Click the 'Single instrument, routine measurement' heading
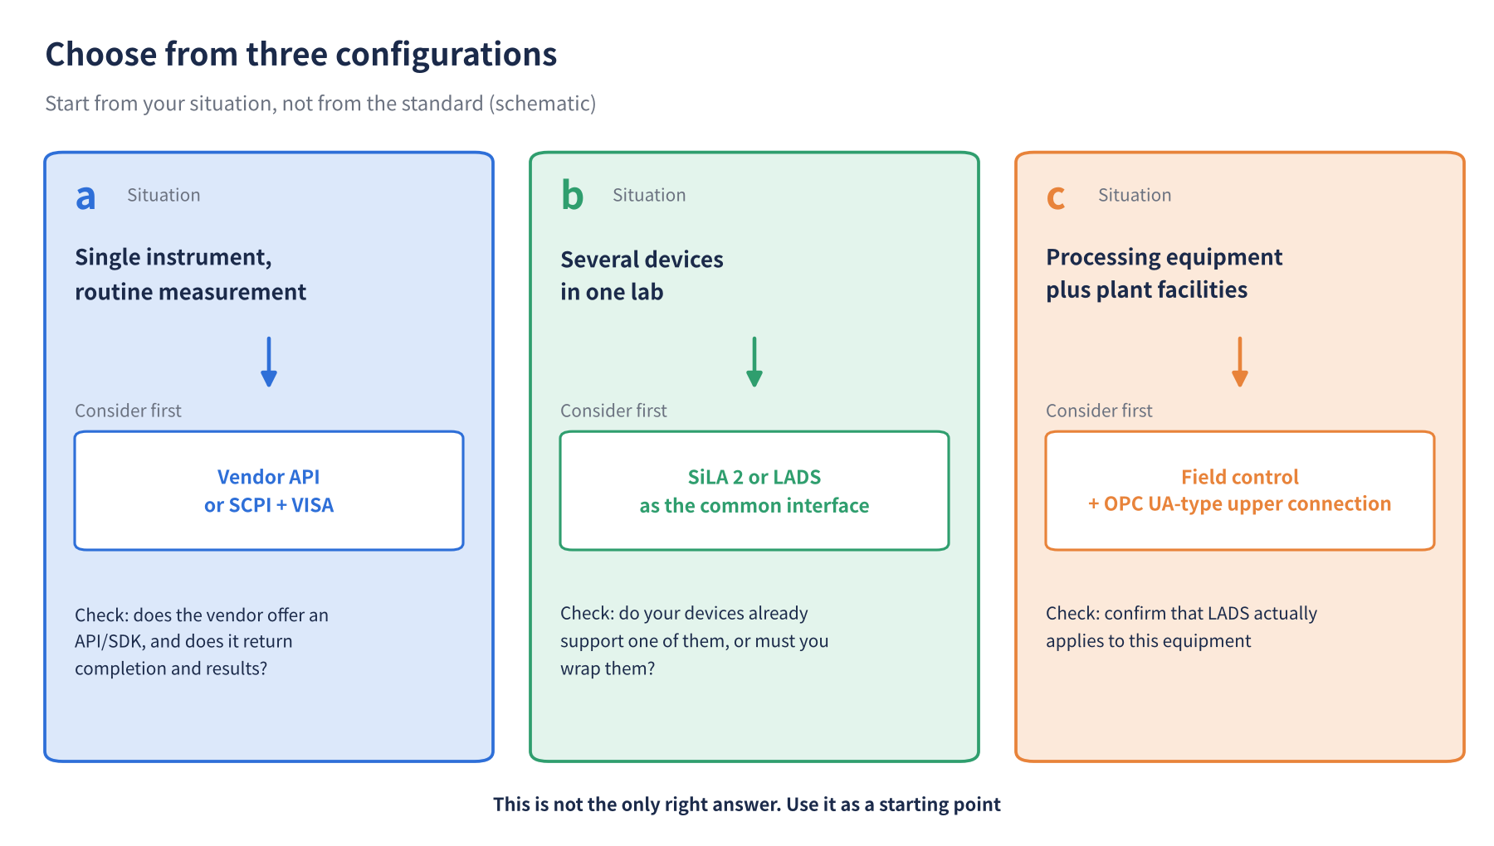Screen dimensions: 1494x846 click(190, 275)
